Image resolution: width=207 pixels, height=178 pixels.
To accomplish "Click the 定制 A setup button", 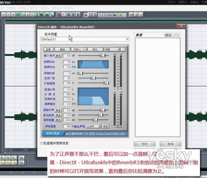I will pos(77,49).
